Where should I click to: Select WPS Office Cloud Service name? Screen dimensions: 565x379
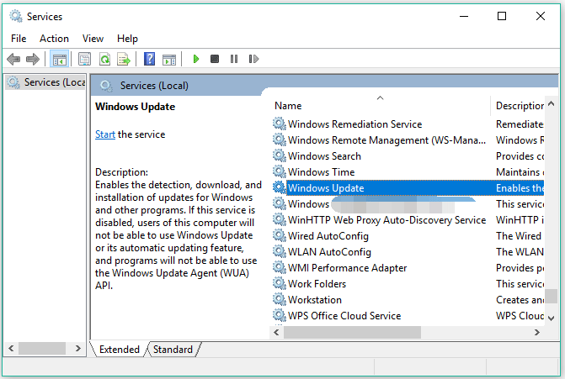pos(344,316)
